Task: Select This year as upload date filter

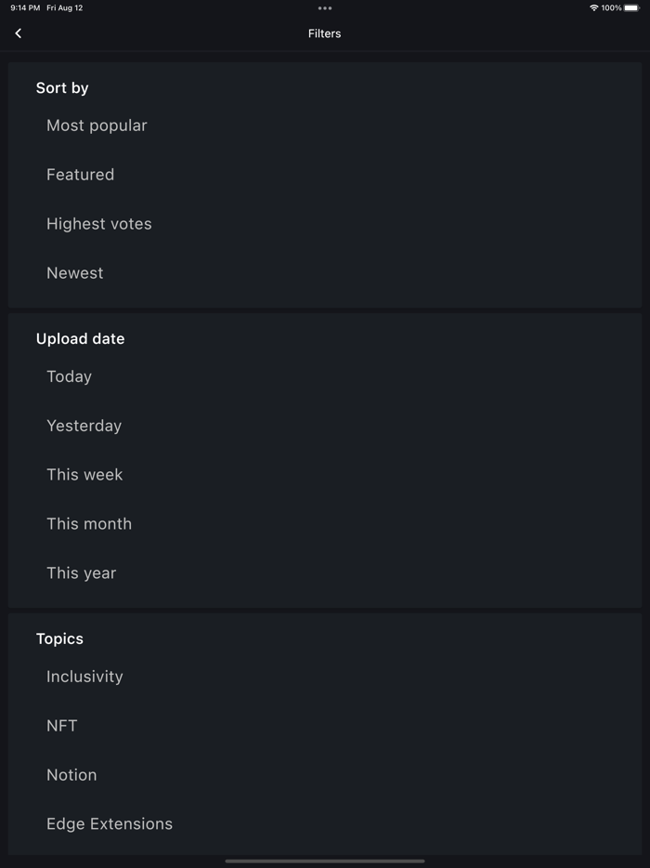Action: pos(81,573)
